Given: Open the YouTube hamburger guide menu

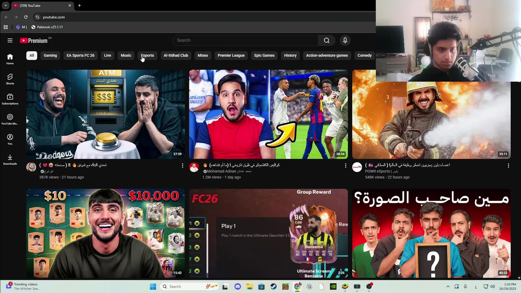Looking at the screenshot, I should pos(10,40).
